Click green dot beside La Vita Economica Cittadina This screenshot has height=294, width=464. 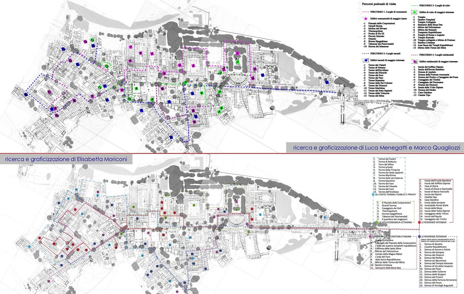tap(377, 222)
